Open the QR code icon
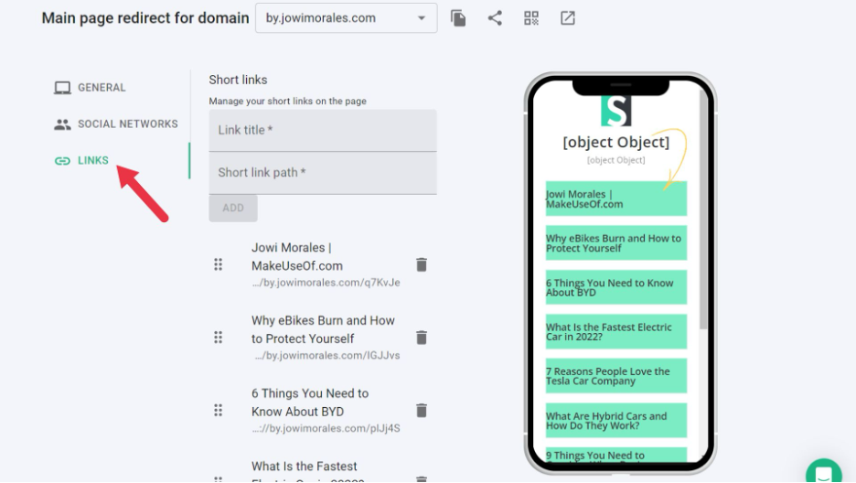 [x=531, y=18]
